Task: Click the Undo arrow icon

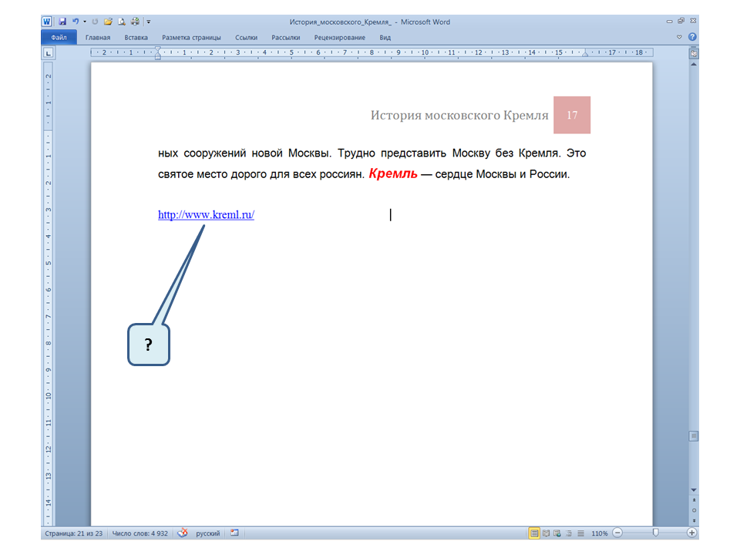Action: tap(76, 22)
